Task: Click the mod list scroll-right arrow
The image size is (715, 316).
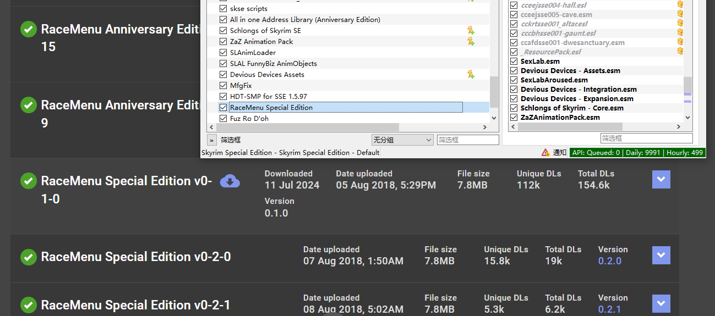Action: (485, 127)
